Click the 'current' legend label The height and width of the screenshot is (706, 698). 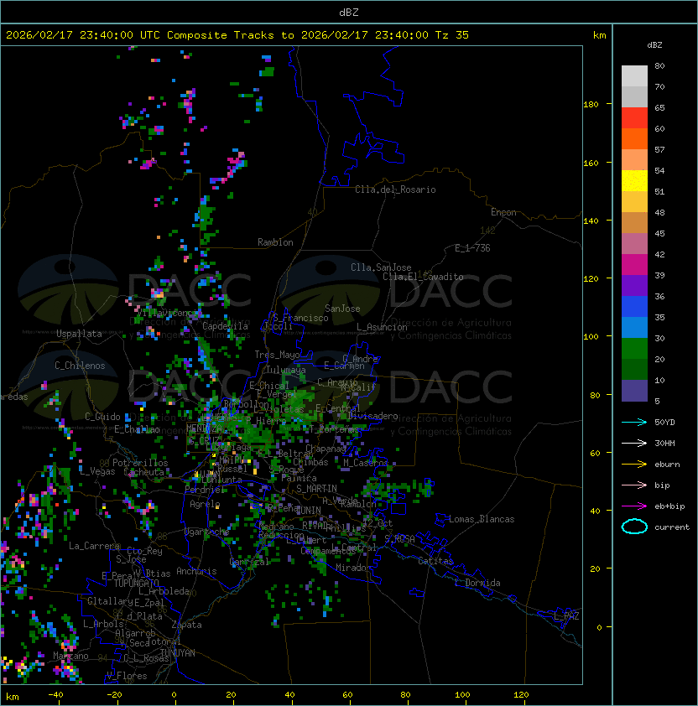tap(672, 527)
